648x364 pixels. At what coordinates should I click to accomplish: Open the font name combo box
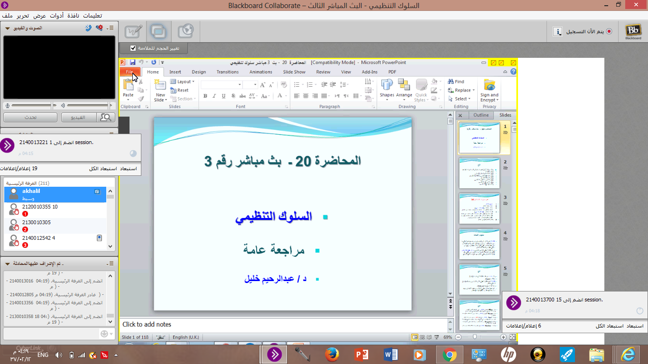(221, 84)
